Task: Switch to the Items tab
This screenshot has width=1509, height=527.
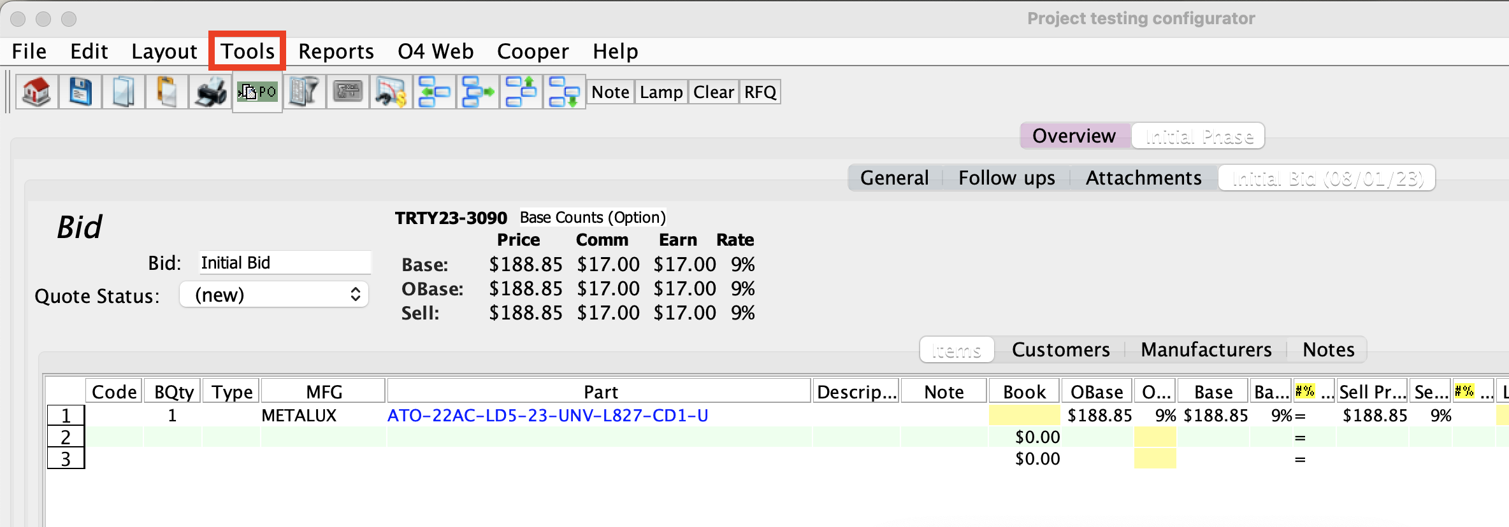Action: 957,349
